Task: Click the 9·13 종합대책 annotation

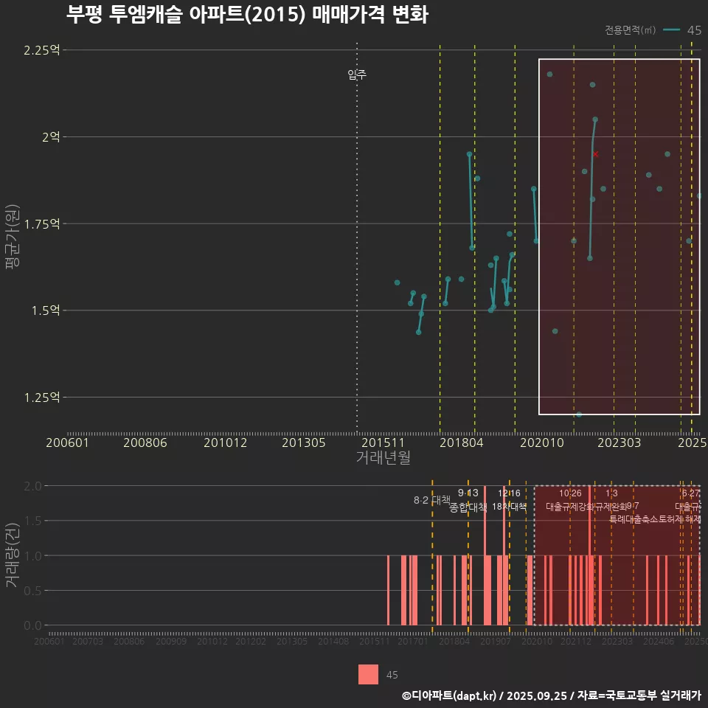Action: 468,499
